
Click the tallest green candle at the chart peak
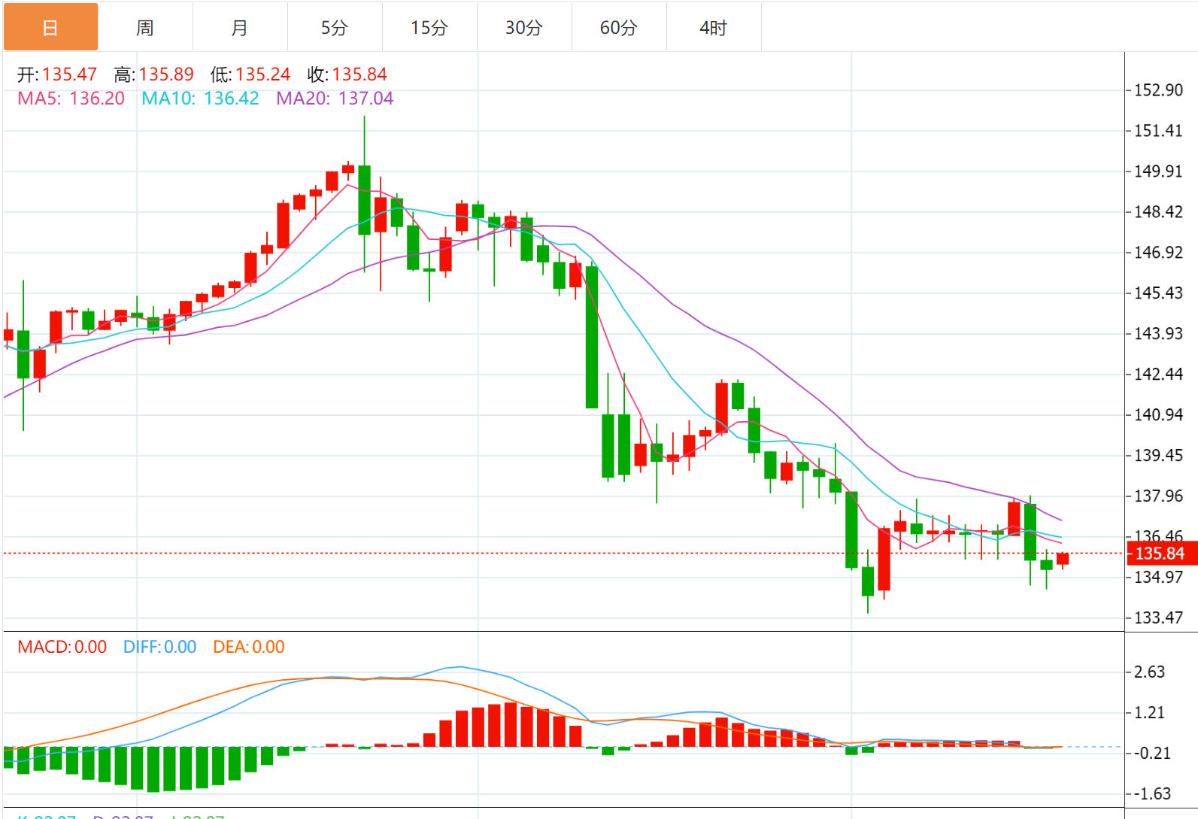pos(365,200)
